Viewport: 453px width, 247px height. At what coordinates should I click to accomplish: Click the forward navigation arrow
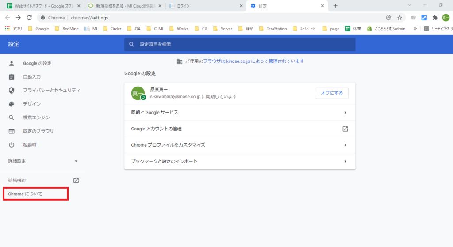pos(18,18)
